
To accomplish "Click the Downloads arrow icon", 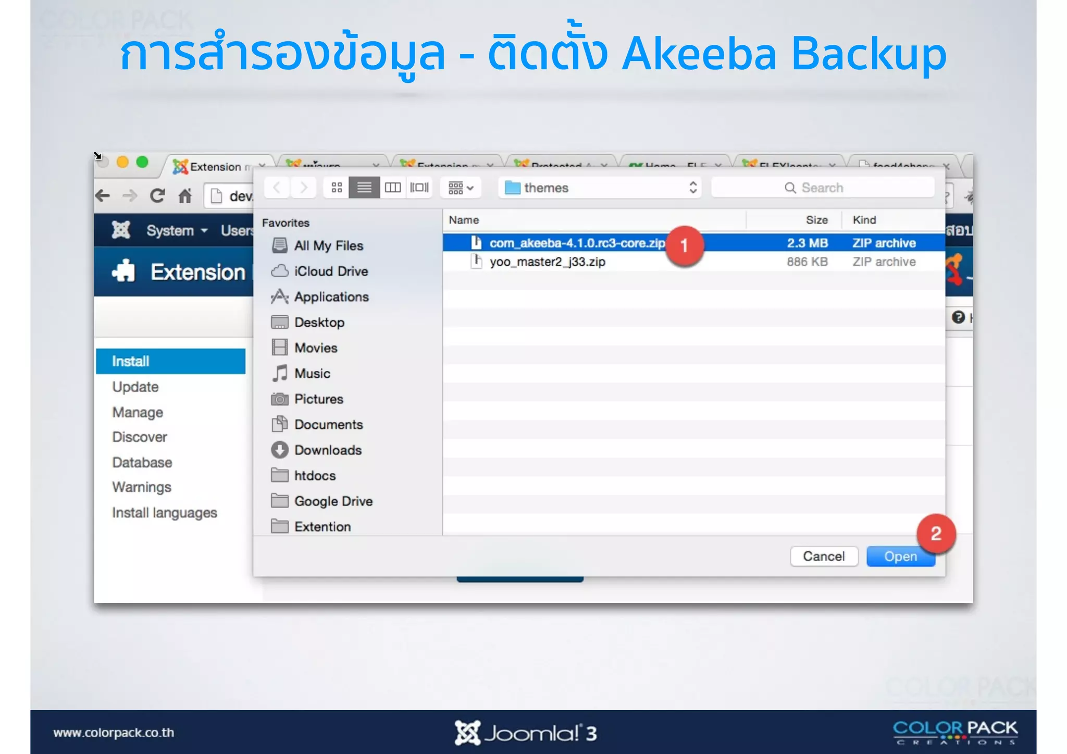I will 280,450.
